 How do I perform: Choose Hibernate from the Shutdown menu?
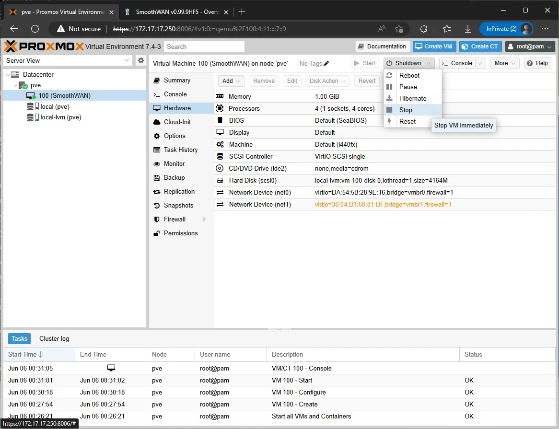click(413, 98)
